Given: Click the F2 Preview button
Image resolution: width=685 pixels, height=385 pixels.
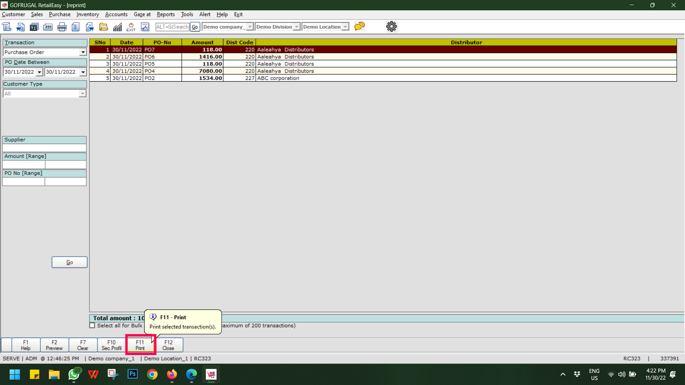Looking at the screenshot, I should tap(54, 345).
